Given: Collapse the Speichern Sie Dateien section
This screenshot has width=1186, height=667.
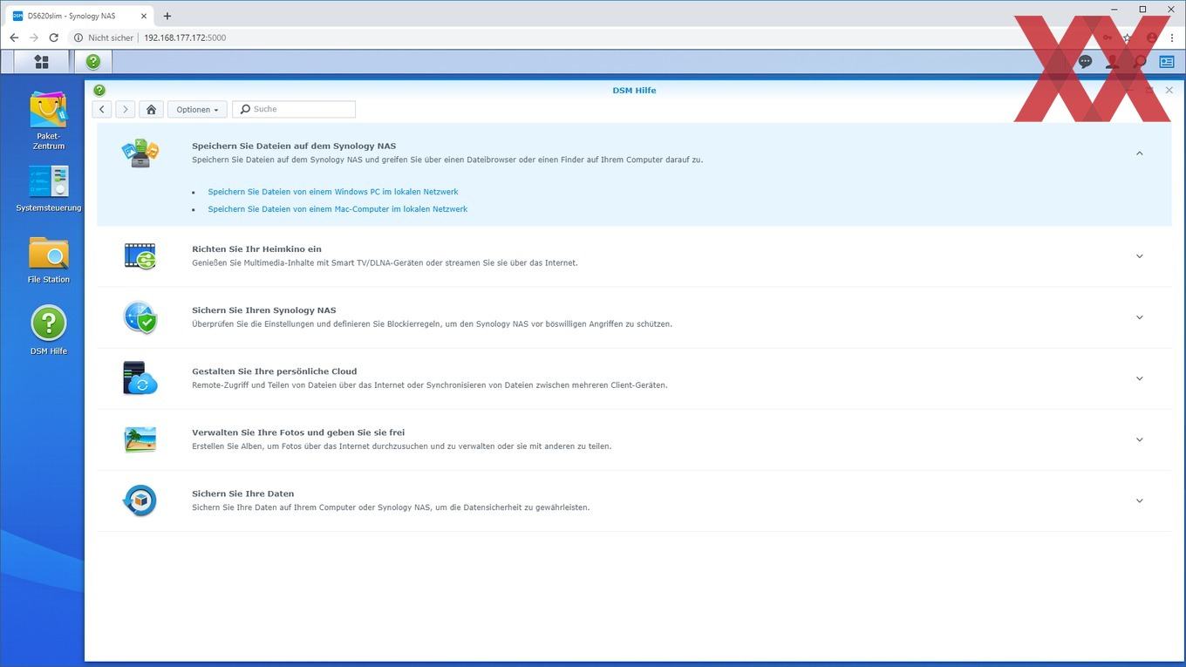Looking at the screenshot, I should [1139, 153].
